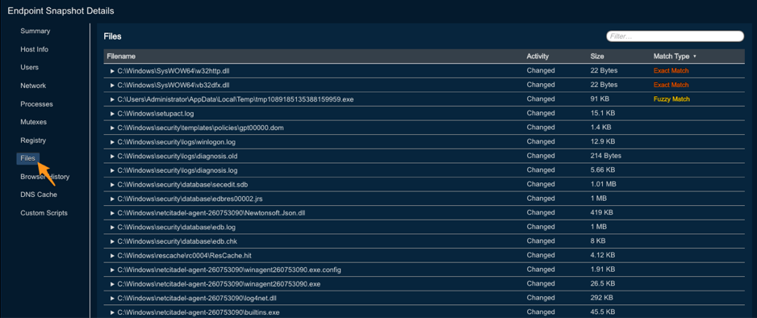Click the 4.12 KB size value
Viewport: 757px width, 318px height.
pos(603,255)
